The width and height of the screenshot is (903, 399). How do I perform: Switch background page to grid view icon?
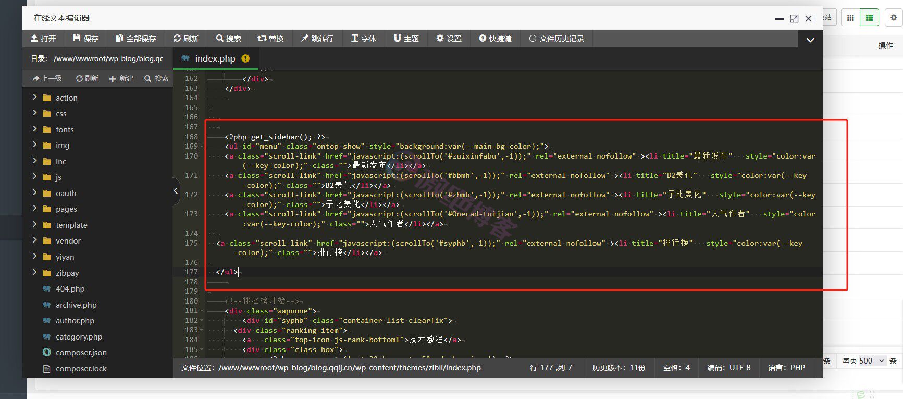tap(850, 17)
